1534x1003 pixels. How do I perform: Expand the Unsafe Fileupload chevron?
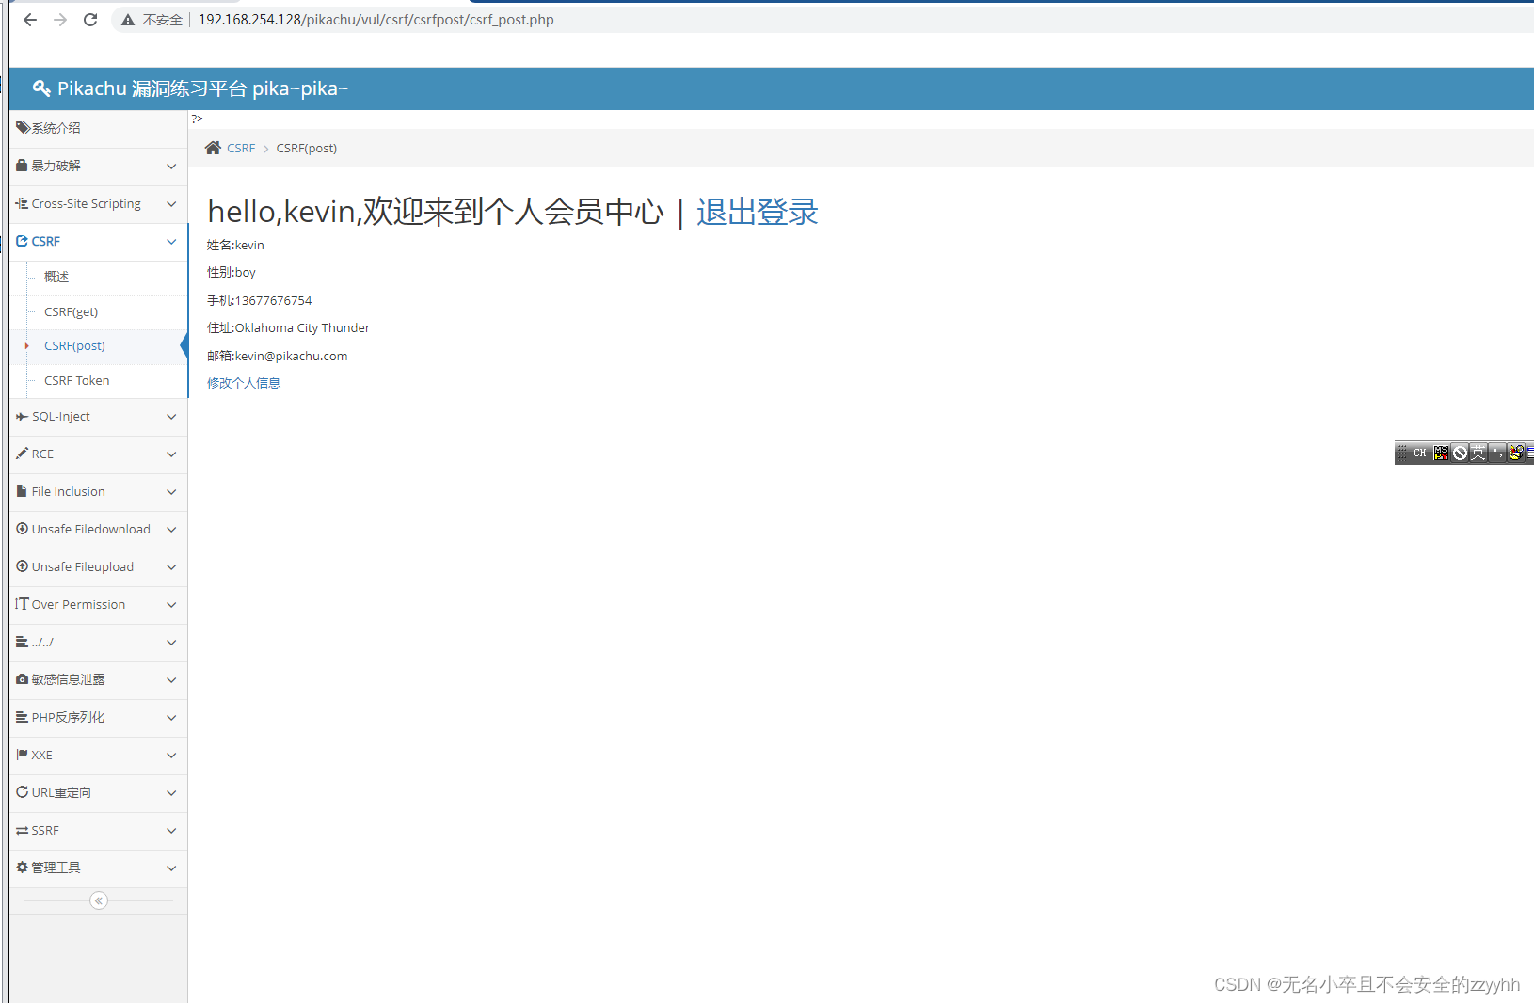[x=171, y=567]
